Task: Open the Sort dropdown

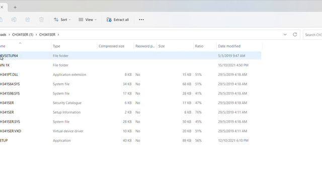Action: pyautogui.click(x=62, y=20)
